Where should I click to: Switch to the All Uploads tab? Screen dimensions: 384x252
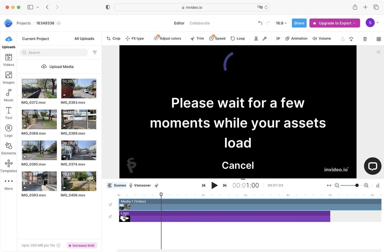[84, 38]
